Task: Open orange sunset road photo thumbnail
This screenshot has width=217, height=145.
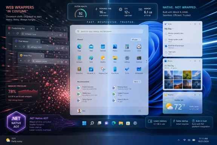Action: tap(178, 84)
